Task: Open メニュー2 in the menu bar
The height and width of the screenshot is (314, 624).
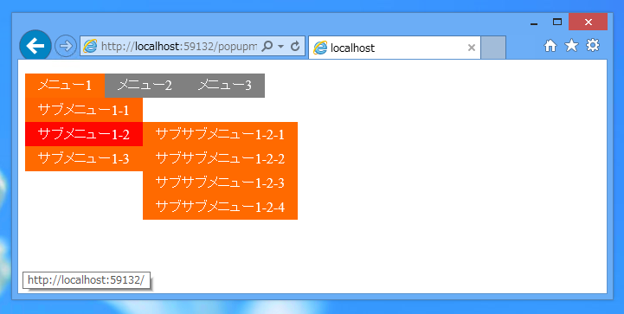Action: 145,85
